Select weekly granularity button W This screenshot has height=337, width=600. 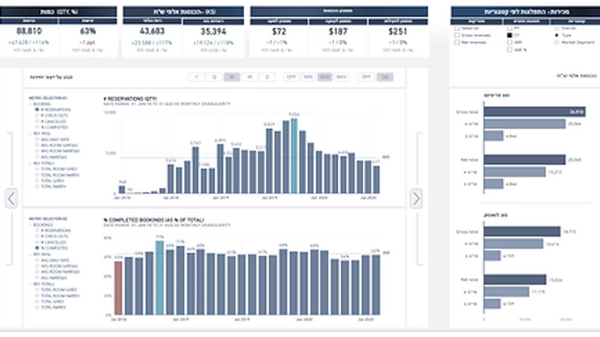point(250,77)
